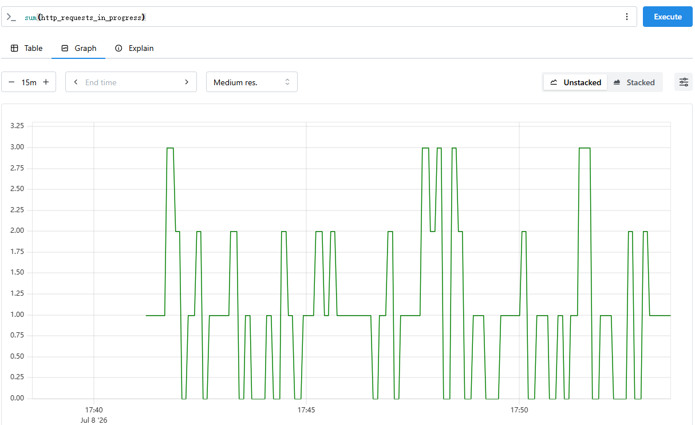695x425 pixels.
Task: Move end time forward with right chevron
Action: click(187, 82)
